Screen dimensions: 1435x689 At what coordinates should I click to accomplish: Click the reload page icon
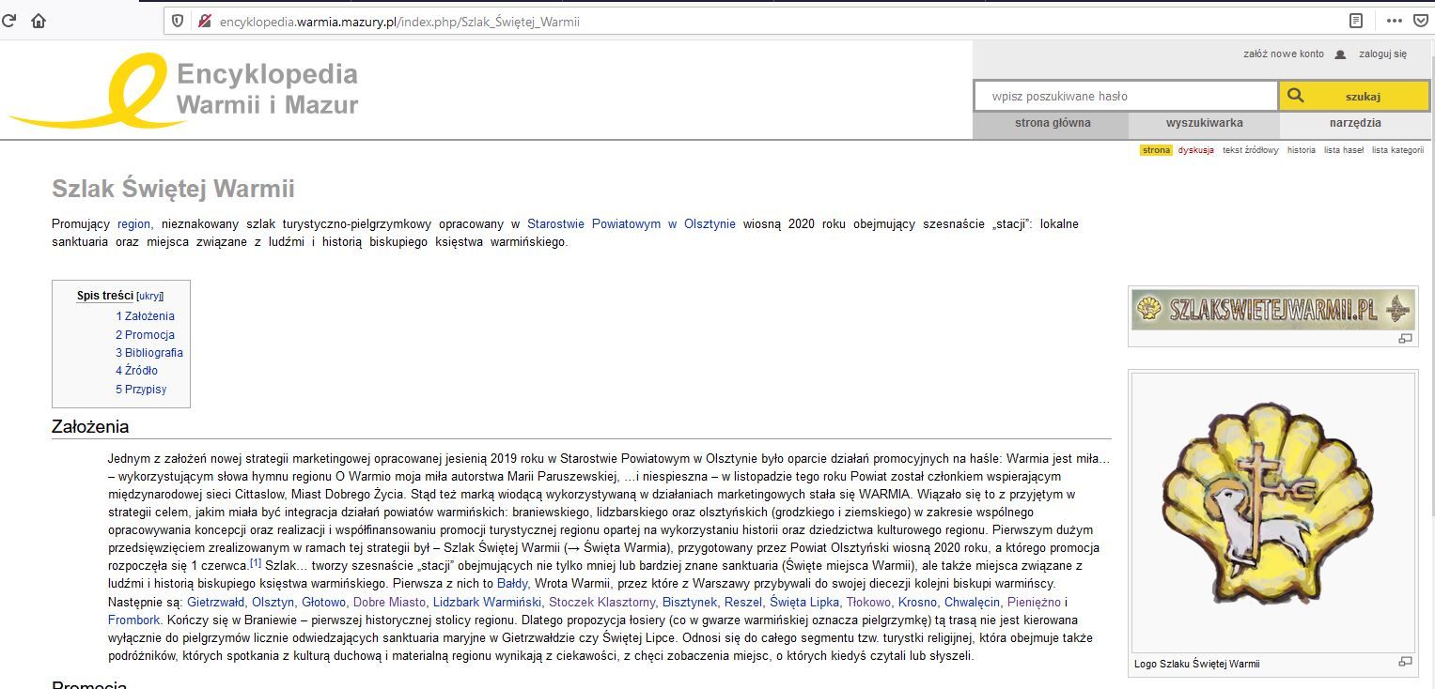(9, 21)
